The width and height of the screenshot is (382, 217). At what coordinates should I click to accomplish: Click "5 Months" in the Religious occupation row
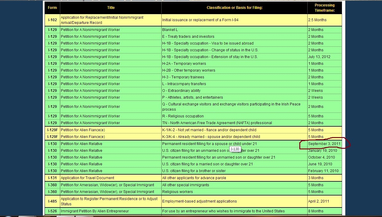tap(316, 116)
